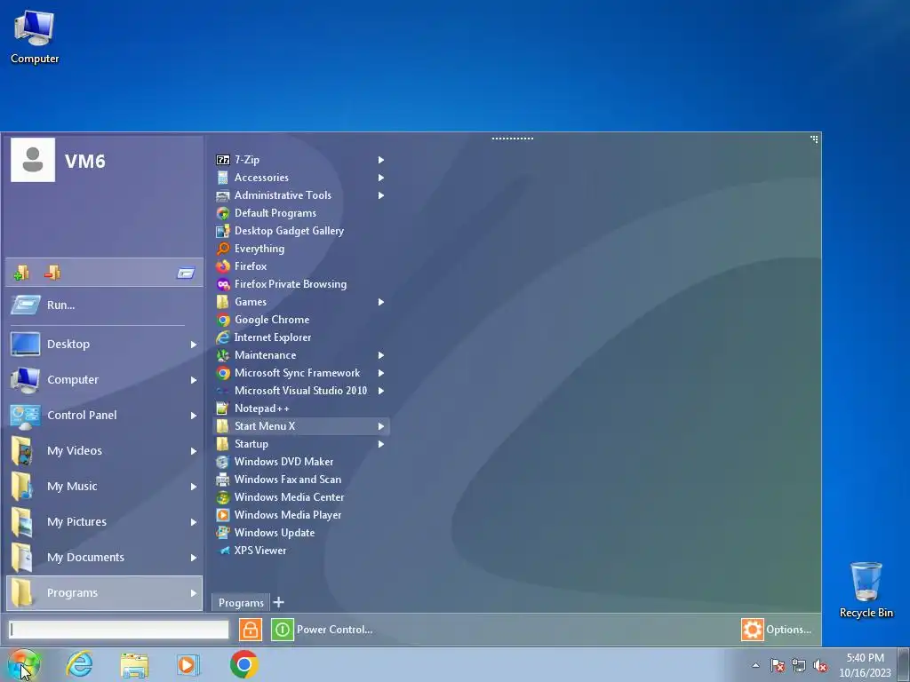
Task: Click the search input field
Action: pyautogui.click(x=119, y=630)
